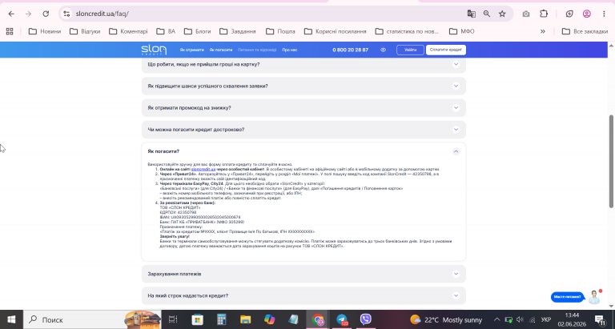The width and height of the screenshot is (615, 329).
Task: Toggle accessibility eye icon in site header
Action: click(x=384, y=50)
